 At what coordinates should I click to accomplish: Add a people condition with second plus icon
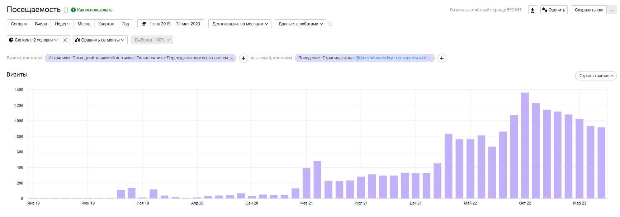coord(442,58)
